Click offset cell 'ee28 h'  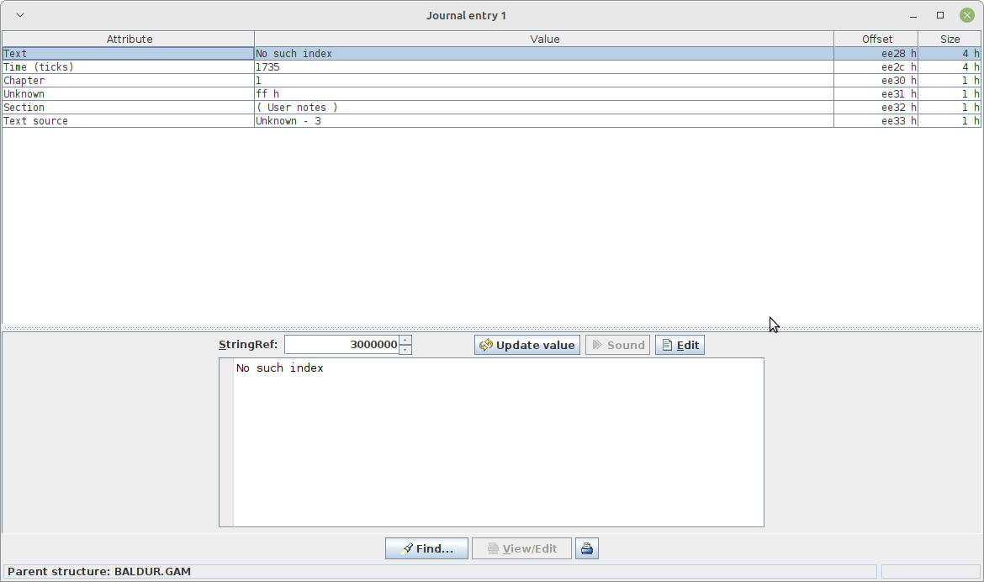coord(876,53)
